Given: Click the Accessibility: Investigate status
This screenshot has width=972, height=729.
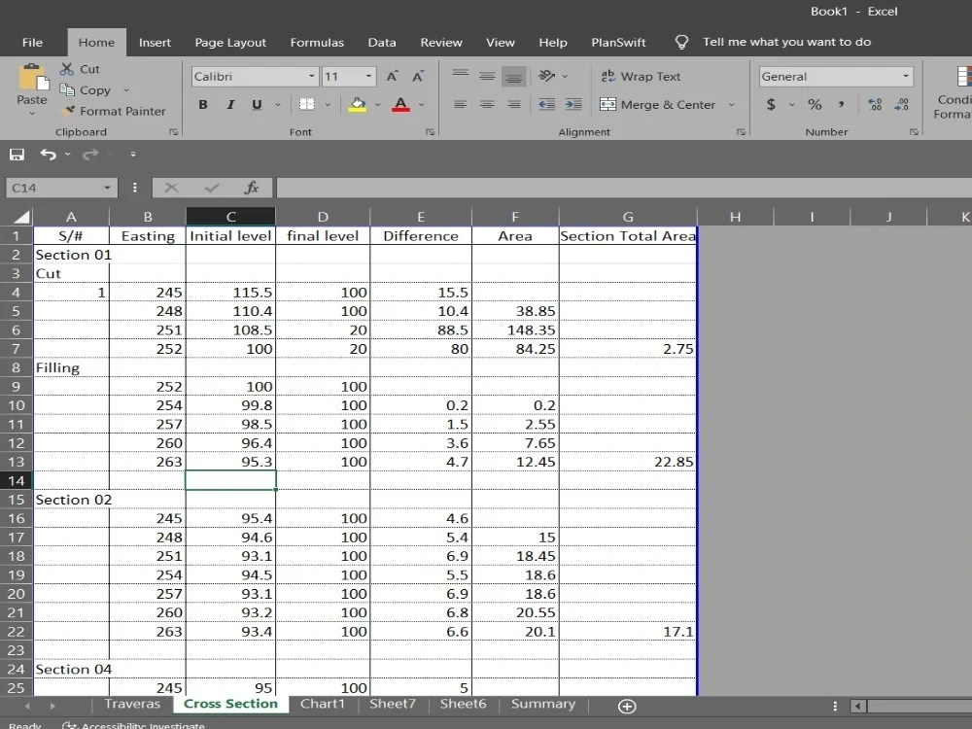Looking at the screenshot, I should pos(134,725).
